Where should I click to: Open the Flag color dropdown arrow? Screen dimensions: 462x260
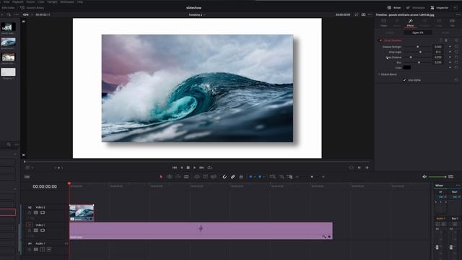(x=255, y=177)
